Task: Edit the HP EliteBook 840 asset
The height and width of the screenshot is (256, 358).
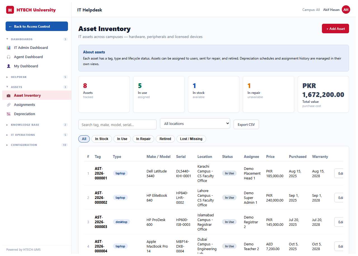Action: (339, 198)
